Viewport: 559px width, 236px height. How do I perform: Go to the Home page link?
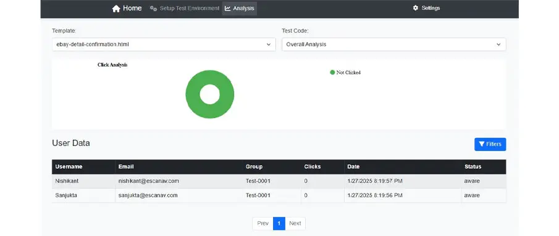pyautogui.click(x=127, y=8)
